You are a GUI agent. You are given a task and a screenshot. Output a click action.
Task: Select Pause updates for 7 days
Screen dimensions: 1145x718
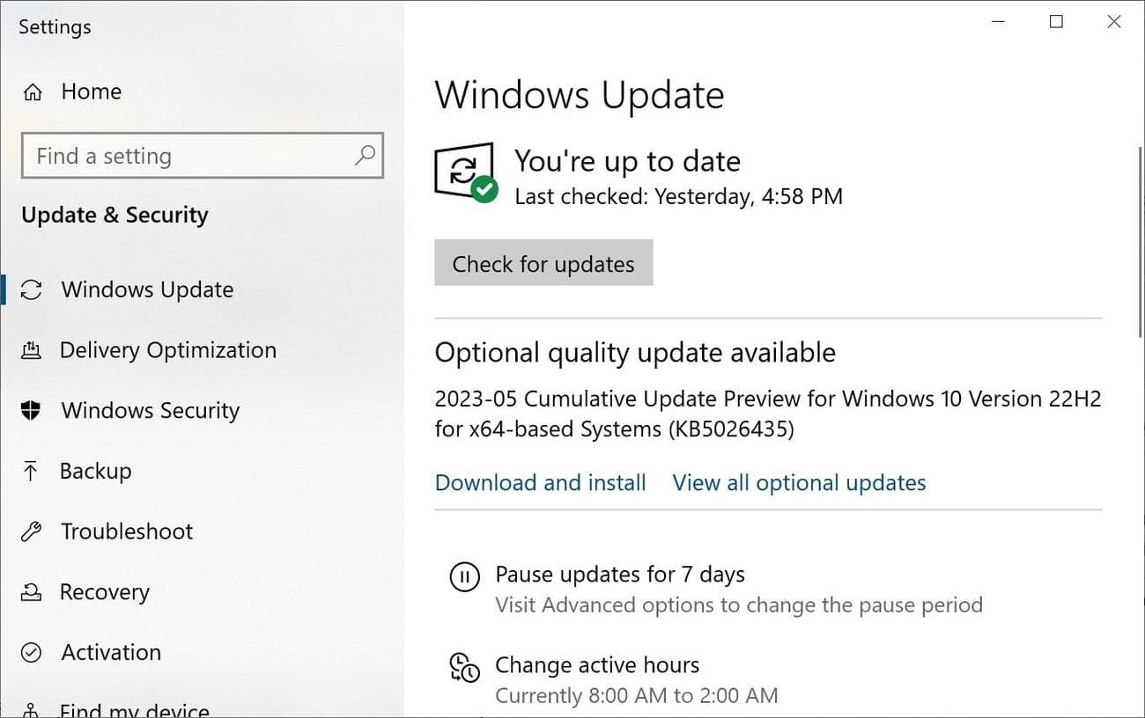point(620,574)
